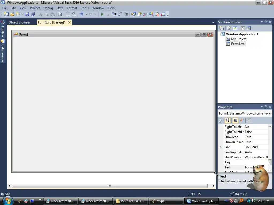Open the toolbar overflow options arrow

click(x=168, y=15)
